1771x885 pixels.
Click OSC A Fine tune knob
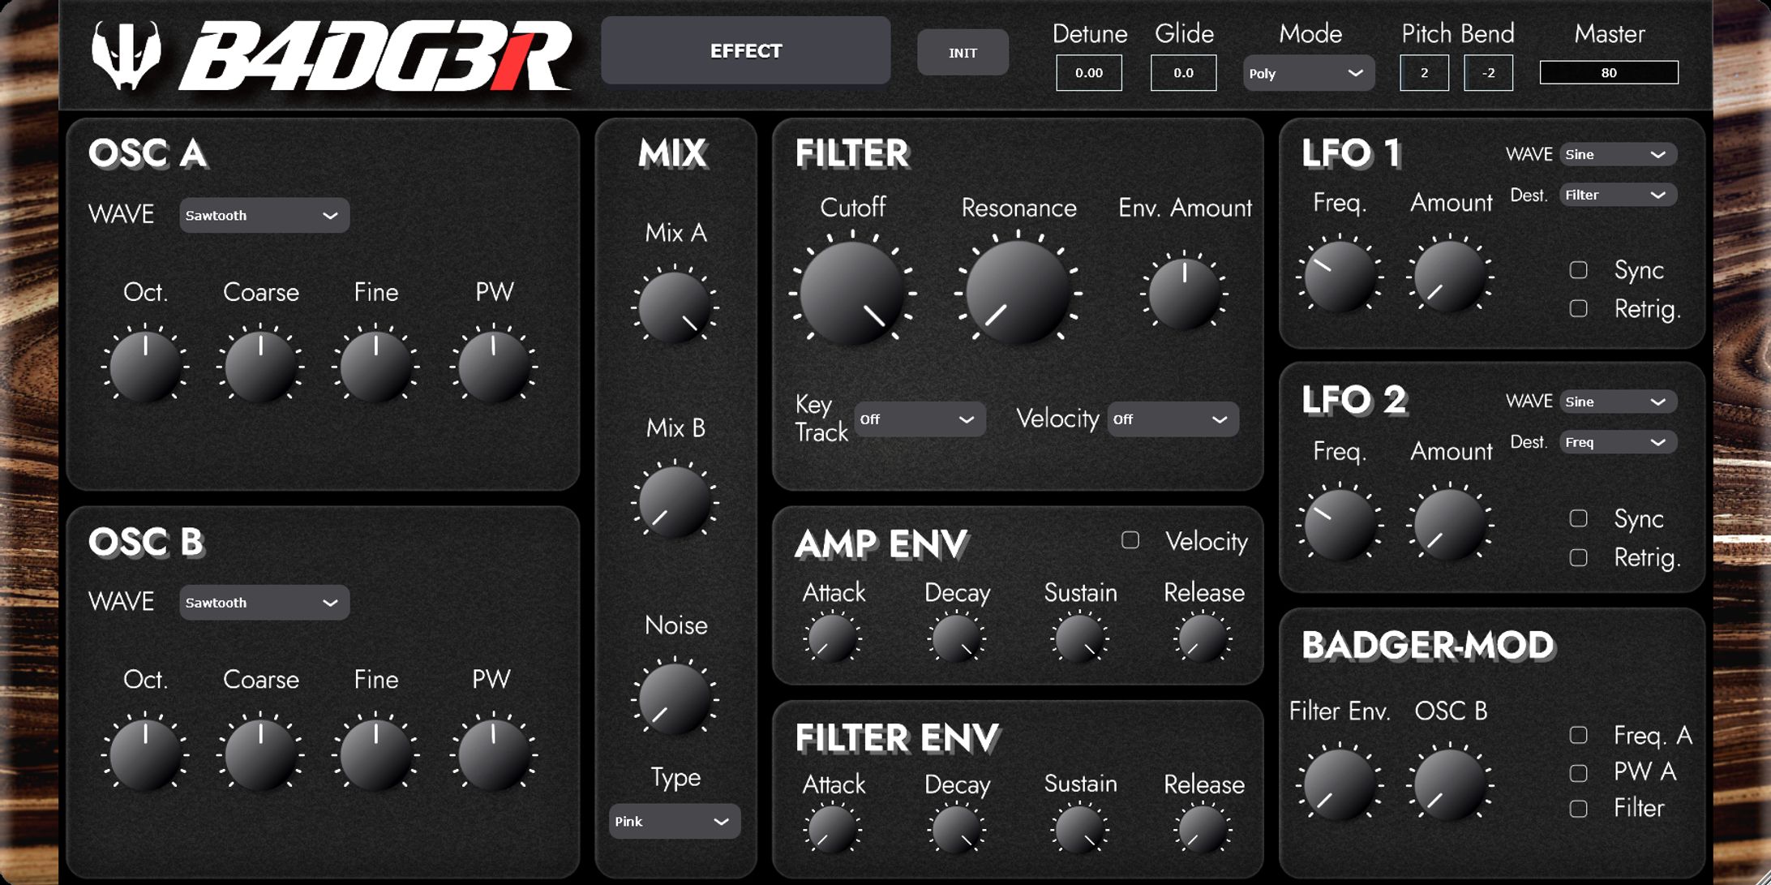375,366
